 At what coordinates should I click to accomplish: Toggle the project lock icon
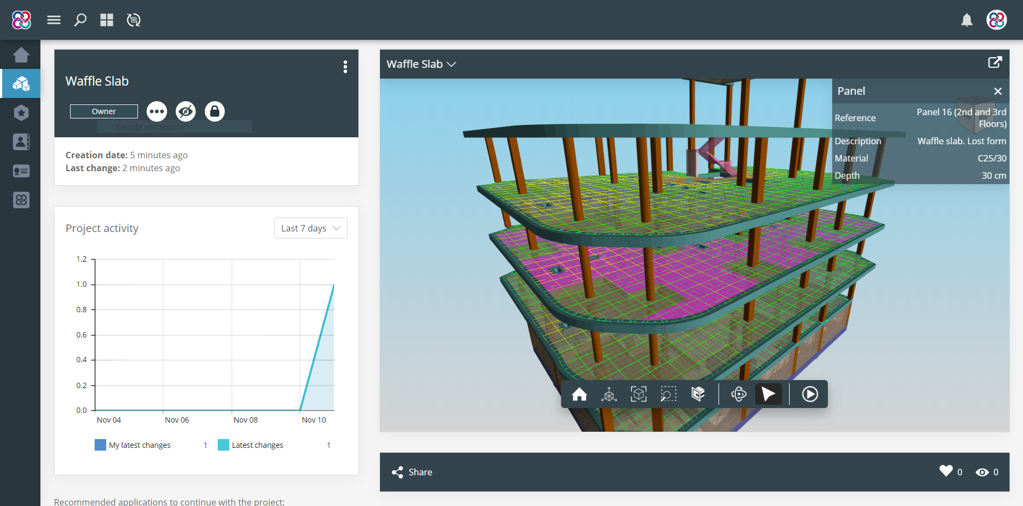(215, 111)
